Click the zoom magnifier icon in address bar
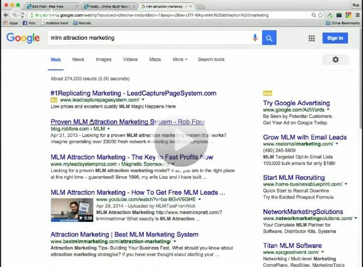This screenshot has width=363, height=267. 314,15
